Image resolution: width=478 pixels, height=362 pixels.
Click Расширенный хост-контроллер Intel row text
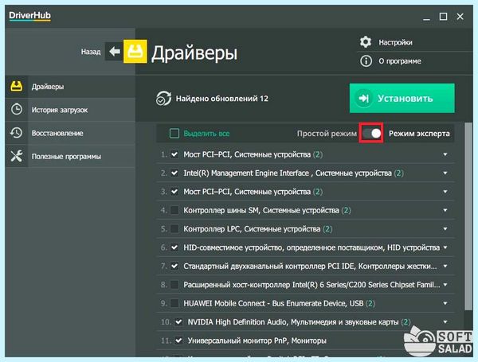[x=311, y=285]
